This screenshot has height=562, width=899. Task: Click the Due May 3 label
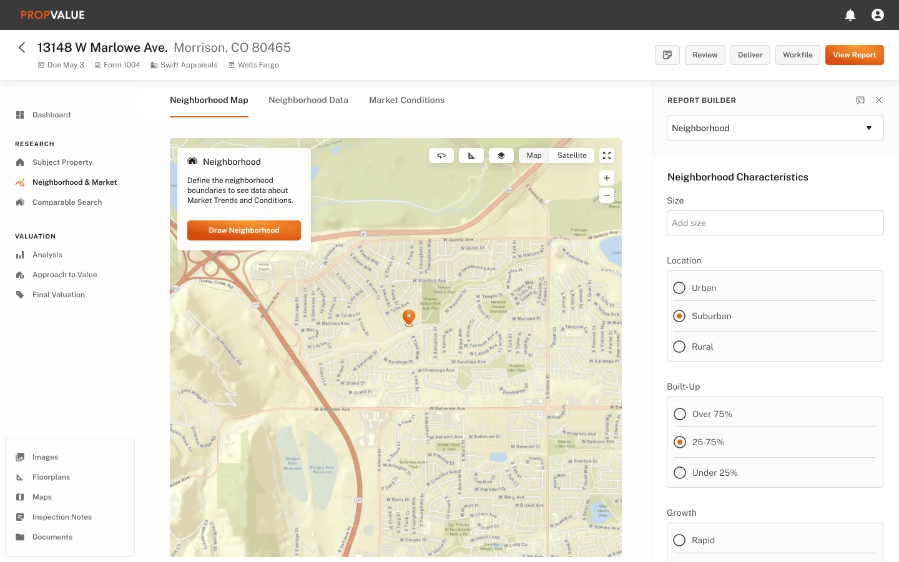point(61,65)
